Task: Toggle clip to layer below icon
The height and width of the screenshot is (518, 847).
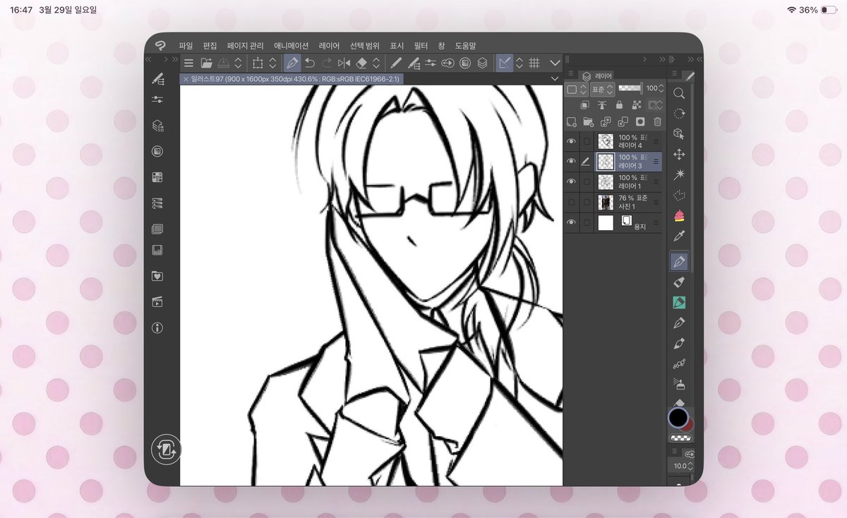Action: pos(585,104)
